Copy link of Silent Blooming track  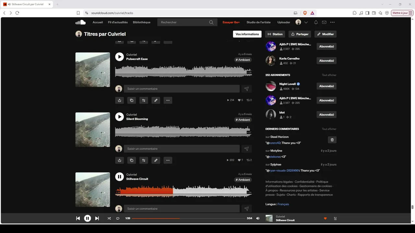131,160
